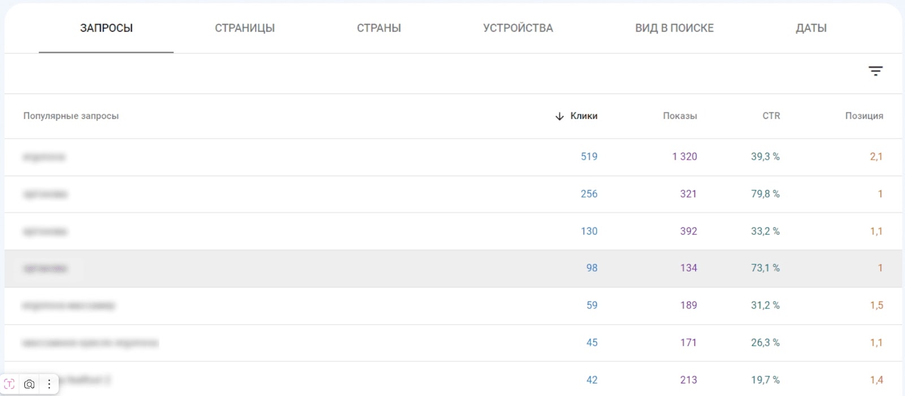This screenshot has width=905, height=396.
Task: Open the СТРАНЫ report tab
Action: click(378, 28)
